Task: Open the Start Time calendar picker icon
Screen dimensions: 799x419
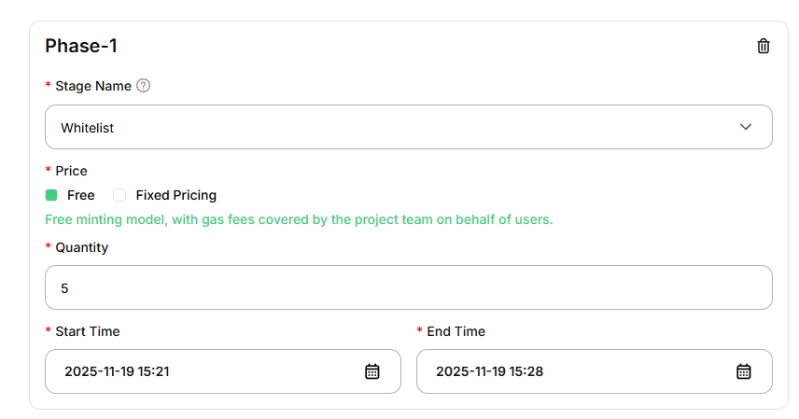Action: pos(371,371)
